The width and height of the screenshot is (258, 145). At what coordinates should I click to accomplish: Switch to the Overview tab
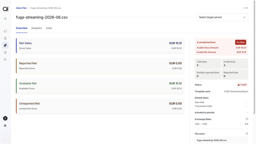coord(21,28)
